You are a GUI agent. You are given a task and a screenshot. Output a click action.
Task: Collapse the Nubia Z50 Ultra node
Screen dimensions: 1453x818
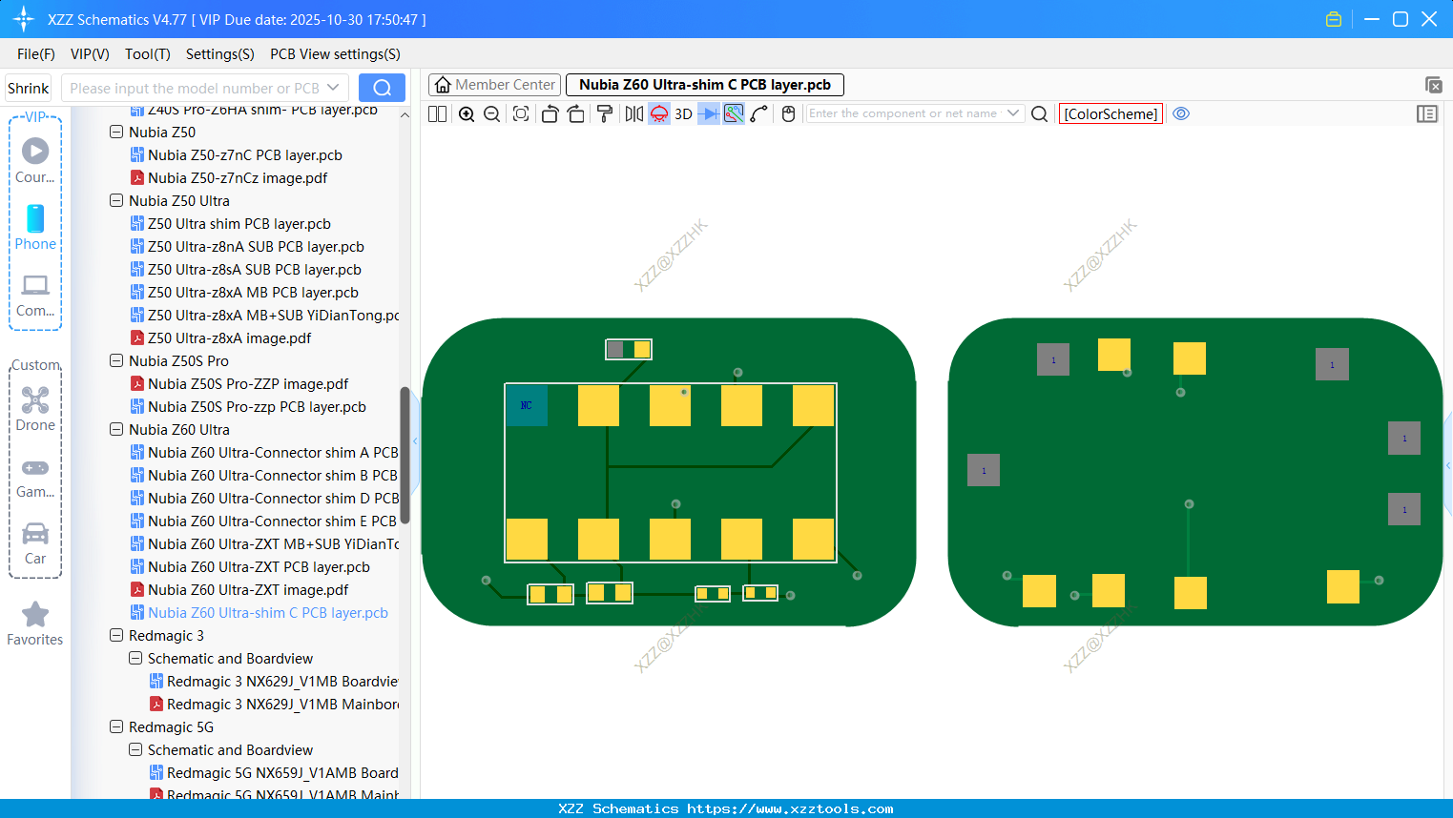[x=116, y=201]
